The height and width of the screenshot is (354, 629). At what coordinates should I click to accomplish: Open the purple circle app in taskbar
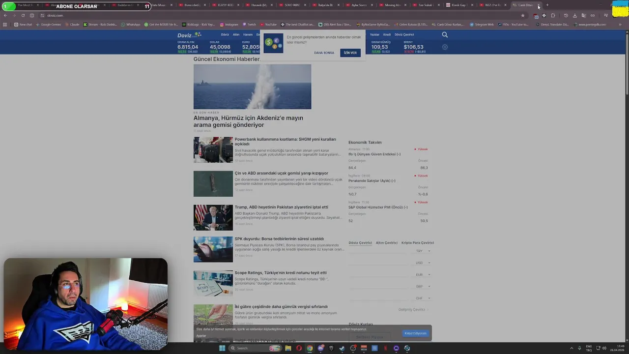(396, 348)
